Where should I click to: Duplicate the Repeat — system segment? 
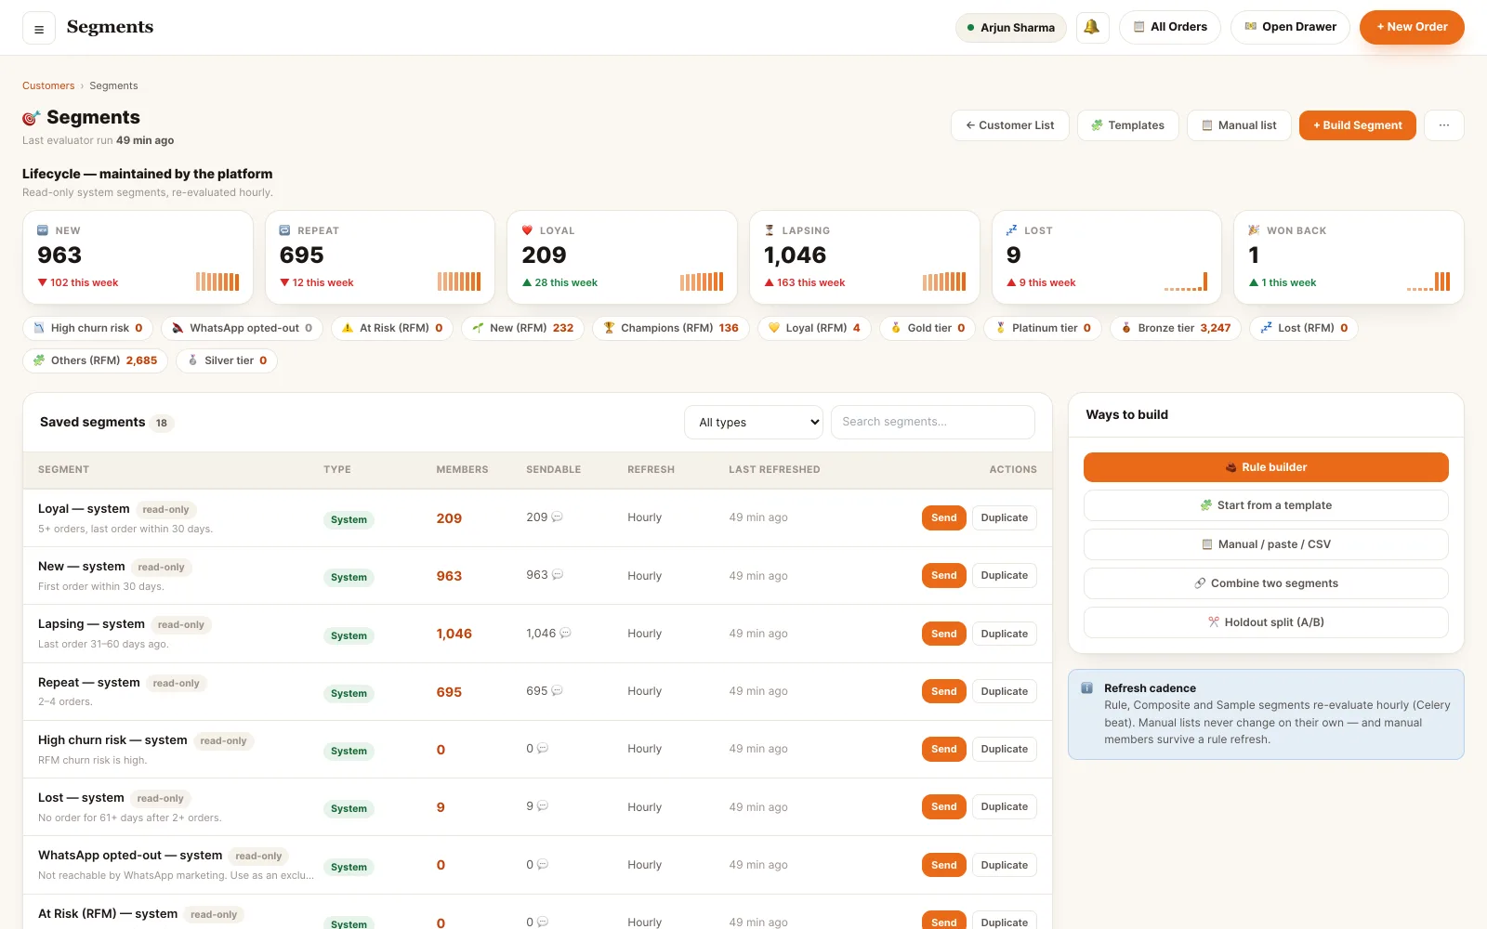tap(1004, 691)
